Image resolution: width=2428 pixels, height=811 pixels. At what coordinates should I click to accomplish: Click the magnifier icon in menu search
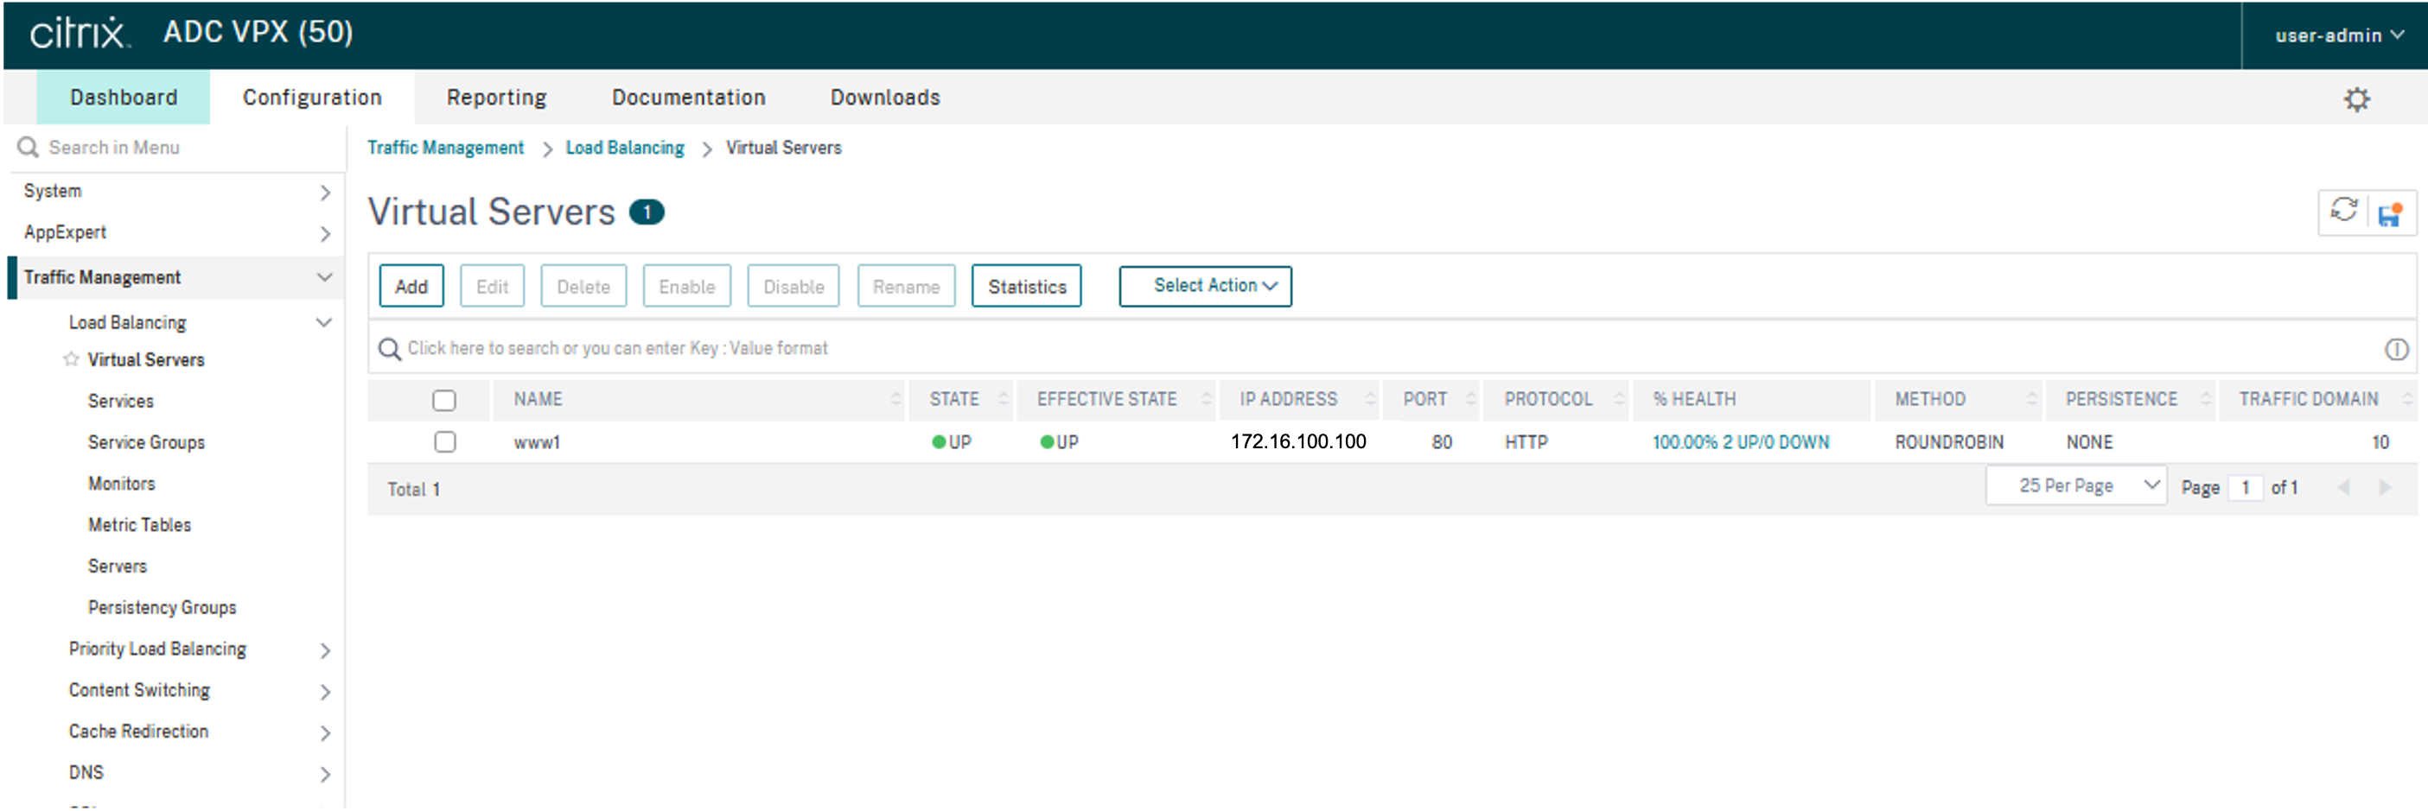(29, 148)
